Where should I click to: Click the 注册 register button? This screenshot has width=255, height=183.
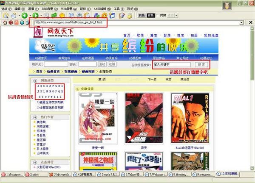112,64
